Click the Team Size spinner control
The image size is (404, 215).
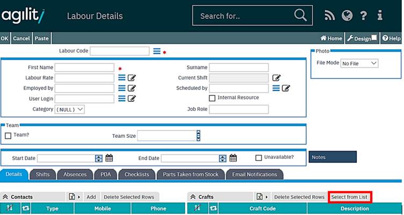coord(198,136)
